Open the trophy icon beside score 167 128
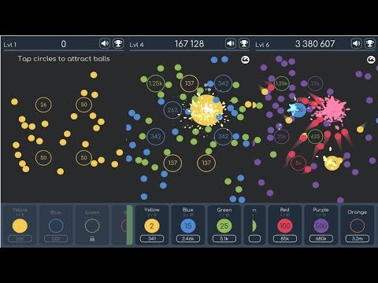This screenshot has height=283, width=378. (x=244, y=43)
